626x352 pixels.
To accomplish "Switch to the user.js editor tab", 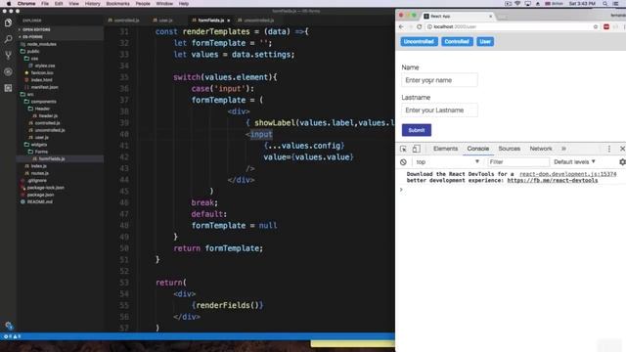I will click(x=165, y=21).
